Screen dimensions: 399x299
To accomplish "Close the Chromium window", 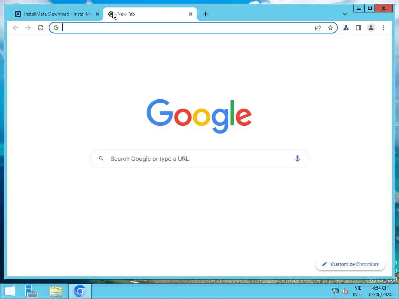I will coord(383,9).
